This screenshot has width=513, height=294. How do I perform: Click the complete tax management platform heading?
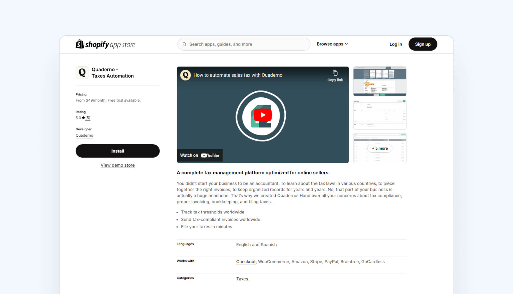point(253,173)
